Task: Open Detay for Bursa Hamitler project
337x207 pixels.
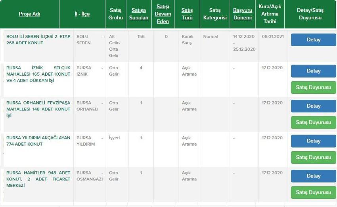Action: [313, 176]
